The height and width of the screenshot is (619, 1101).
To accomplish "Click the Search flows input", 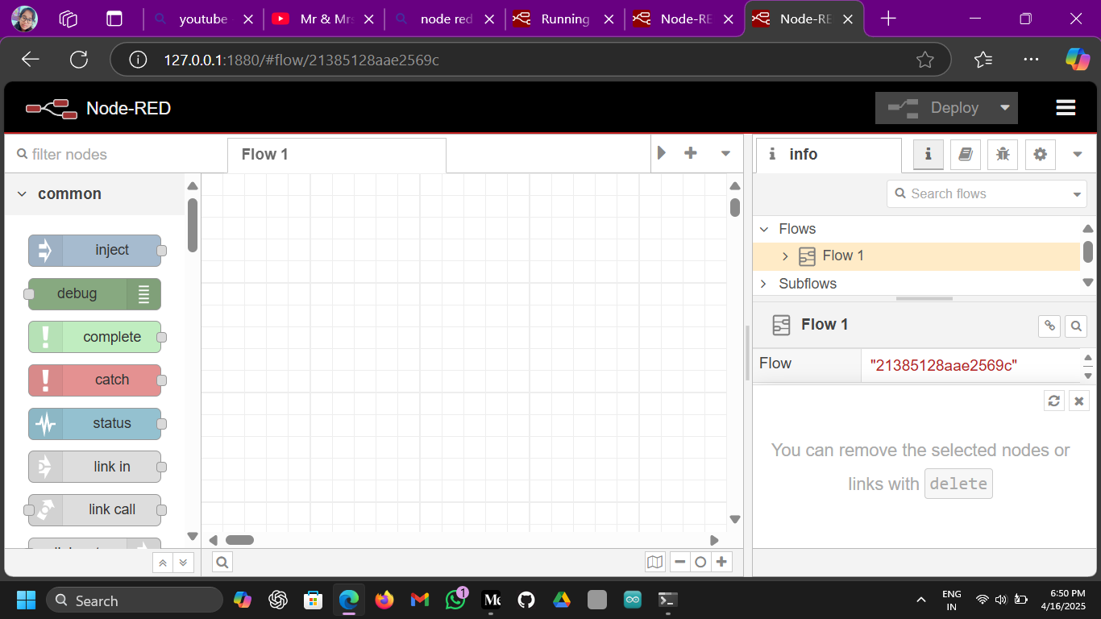I will pos(978,194).
